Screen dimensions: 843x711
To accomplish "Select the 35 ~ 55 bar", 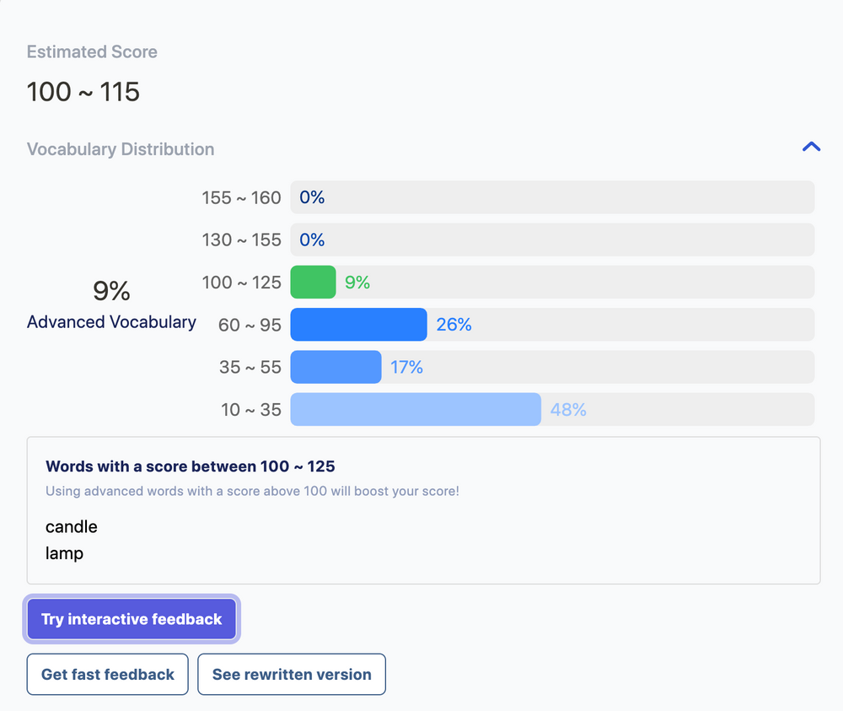I will [336, 368].
